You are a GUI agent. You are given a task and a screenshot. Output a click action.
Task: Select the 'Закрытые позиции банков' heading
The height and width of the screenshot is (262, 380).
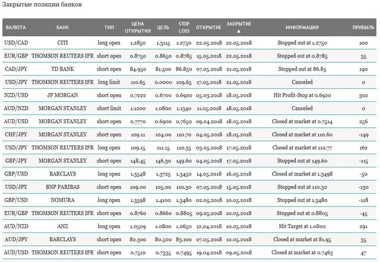click(x=42, y=5)
